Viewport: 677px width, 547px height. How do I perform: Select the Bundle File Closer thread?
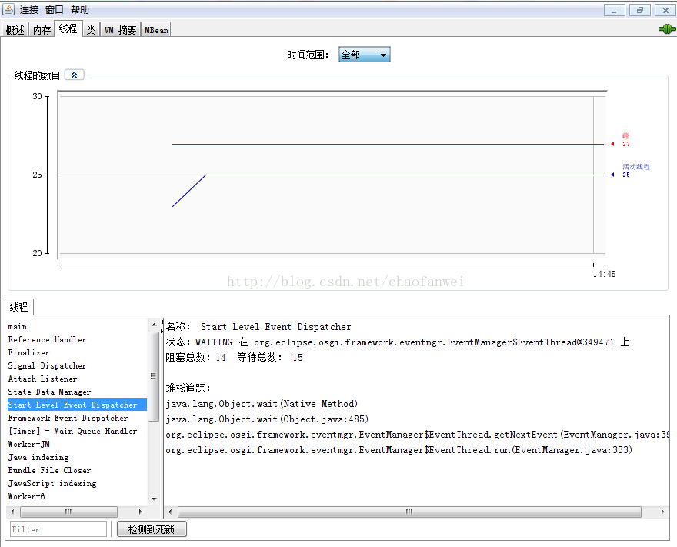[77, 470]
